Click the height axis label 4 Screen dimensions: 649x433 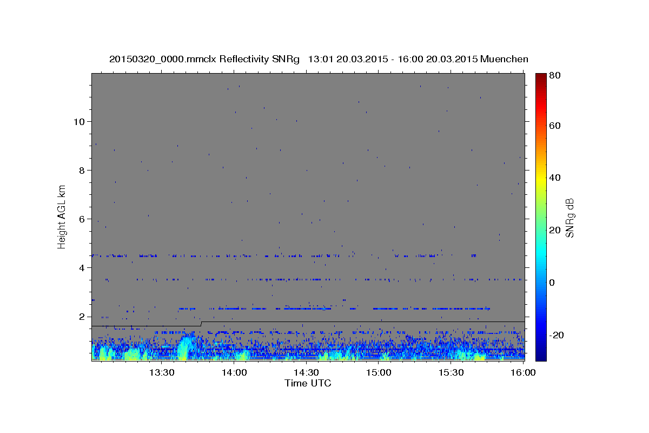(x=82, y=267)
